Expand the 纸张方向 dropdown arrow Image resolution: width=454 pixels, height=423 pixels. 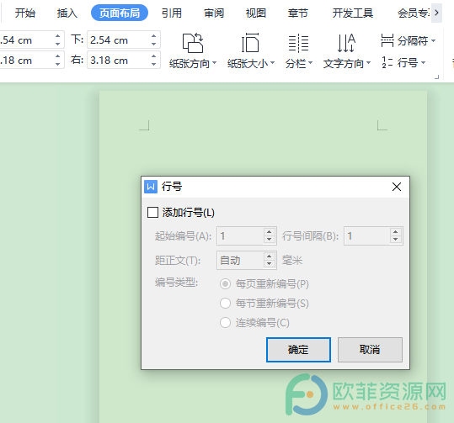[214, 63]
